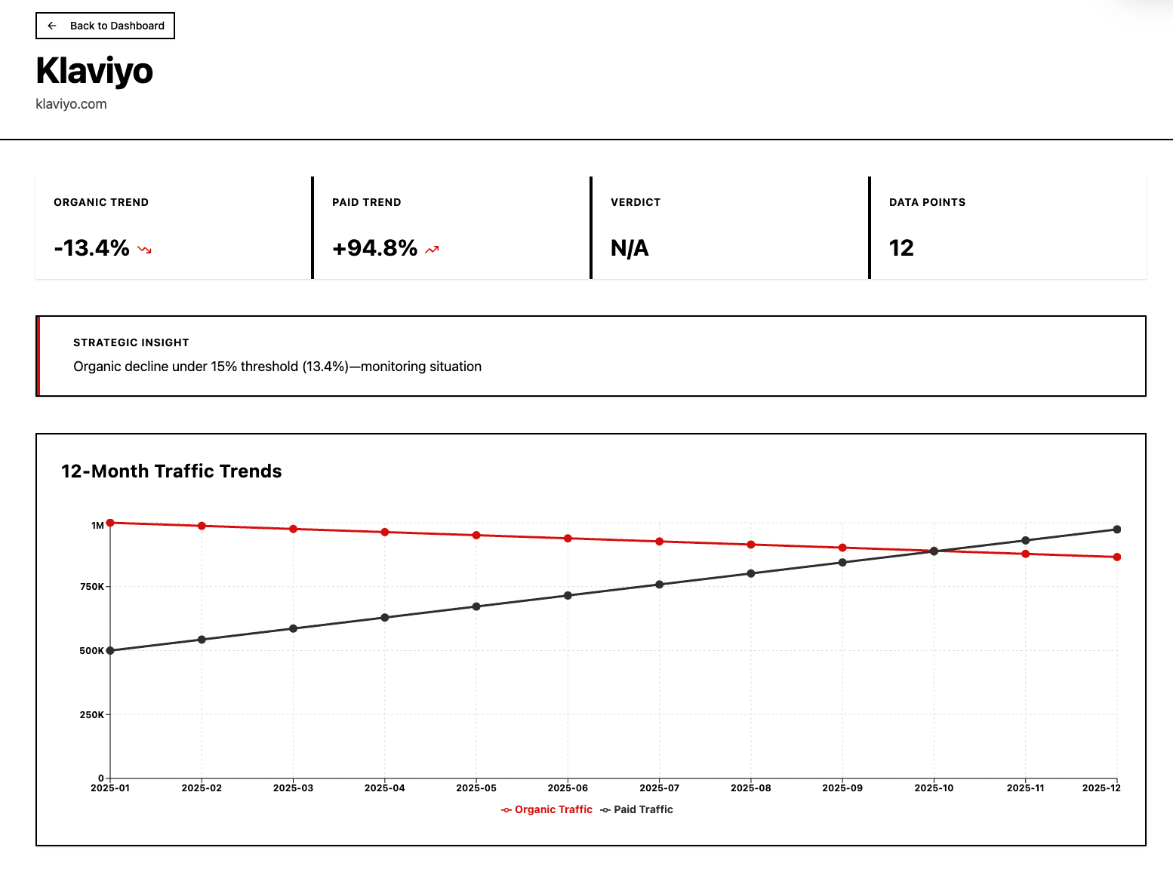1173x875 pixels.
Task: Click the organic data point at 2025-02
Action: coord(202,526)
